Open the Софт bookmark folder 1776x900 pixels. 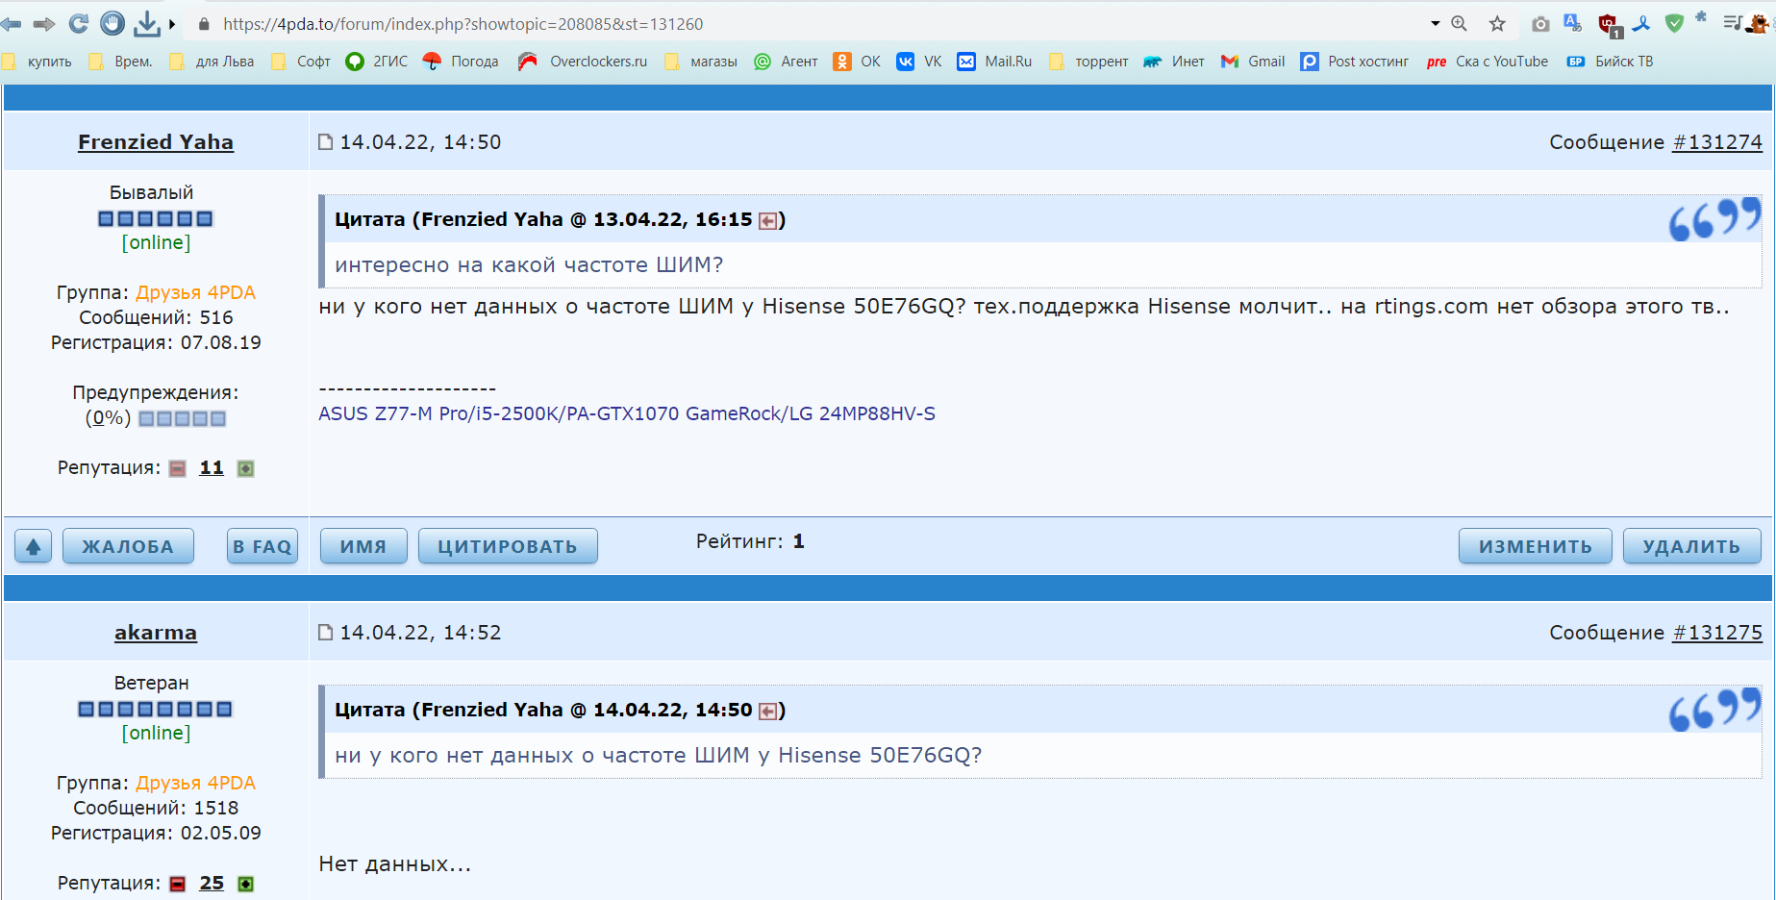[x=301, y=62]
